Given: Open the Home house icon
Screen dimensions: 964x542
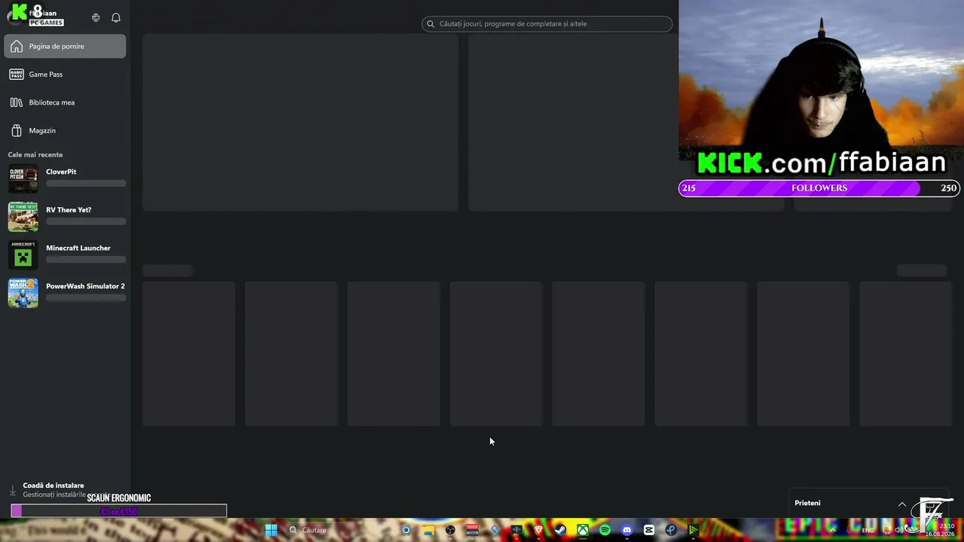Looking at the screenshot, I should [x=16, y=47].
